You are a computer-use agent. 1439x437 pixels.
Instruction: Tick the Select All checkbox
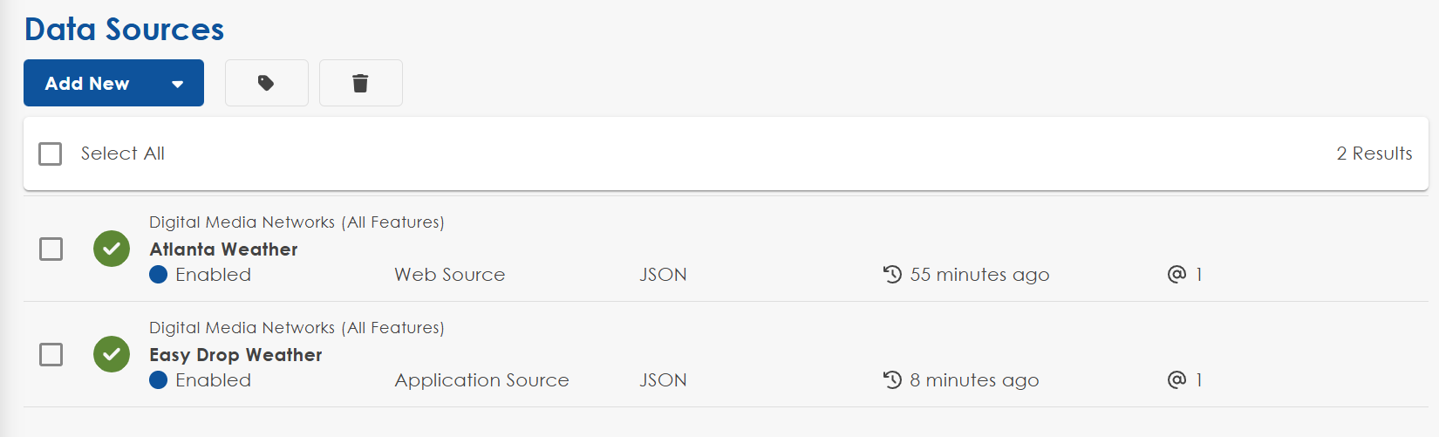coord(51,154)
